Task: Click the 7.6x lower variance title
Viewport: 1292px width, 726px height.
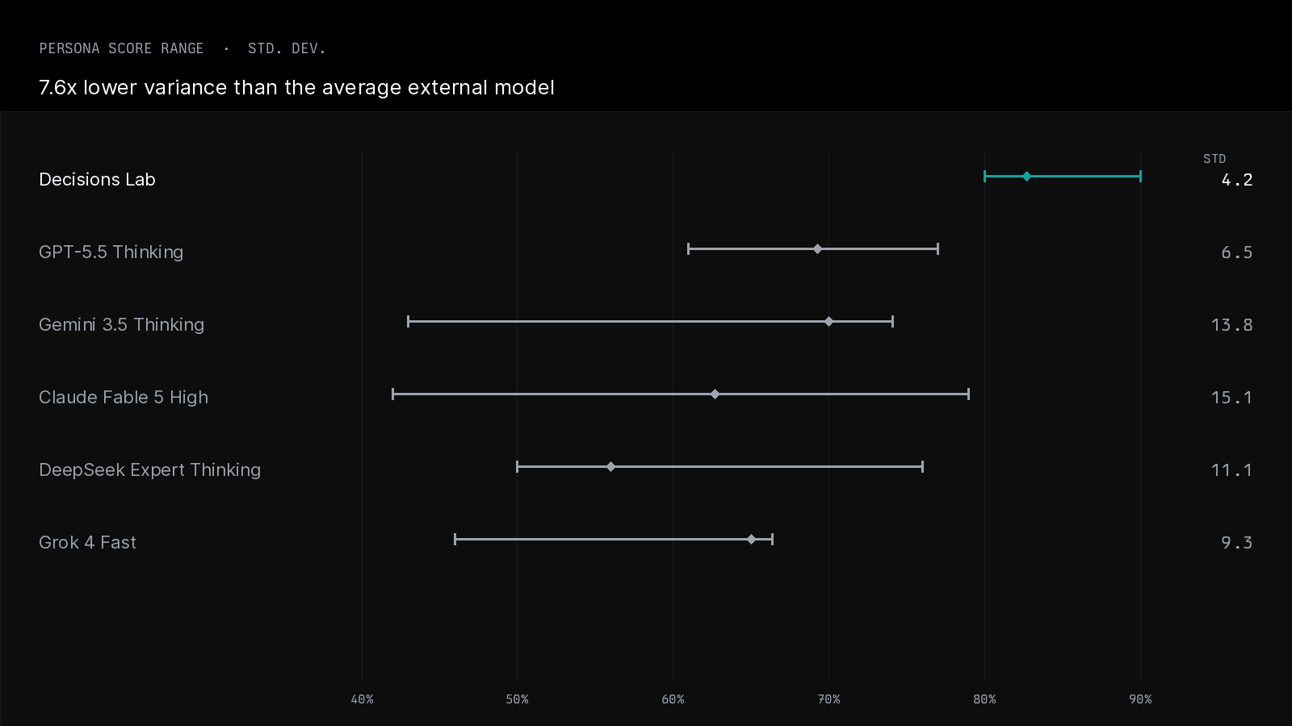Action: [x=296, y=87]
